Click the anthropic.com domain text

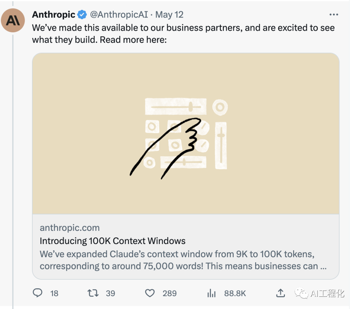click(70, 228)
